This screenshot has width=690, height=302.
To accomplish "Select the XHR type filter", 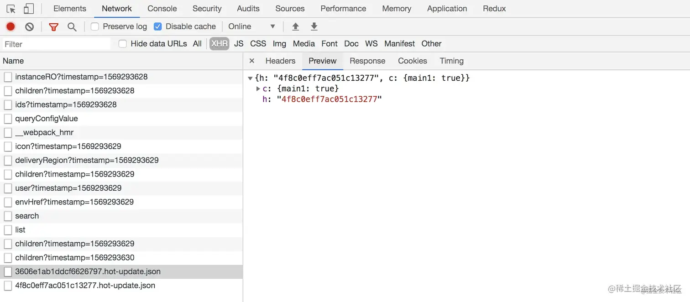I will click(x=220, y=44).
